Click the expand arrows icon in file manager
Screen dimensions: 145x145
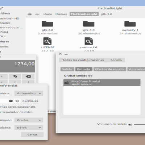1,8
